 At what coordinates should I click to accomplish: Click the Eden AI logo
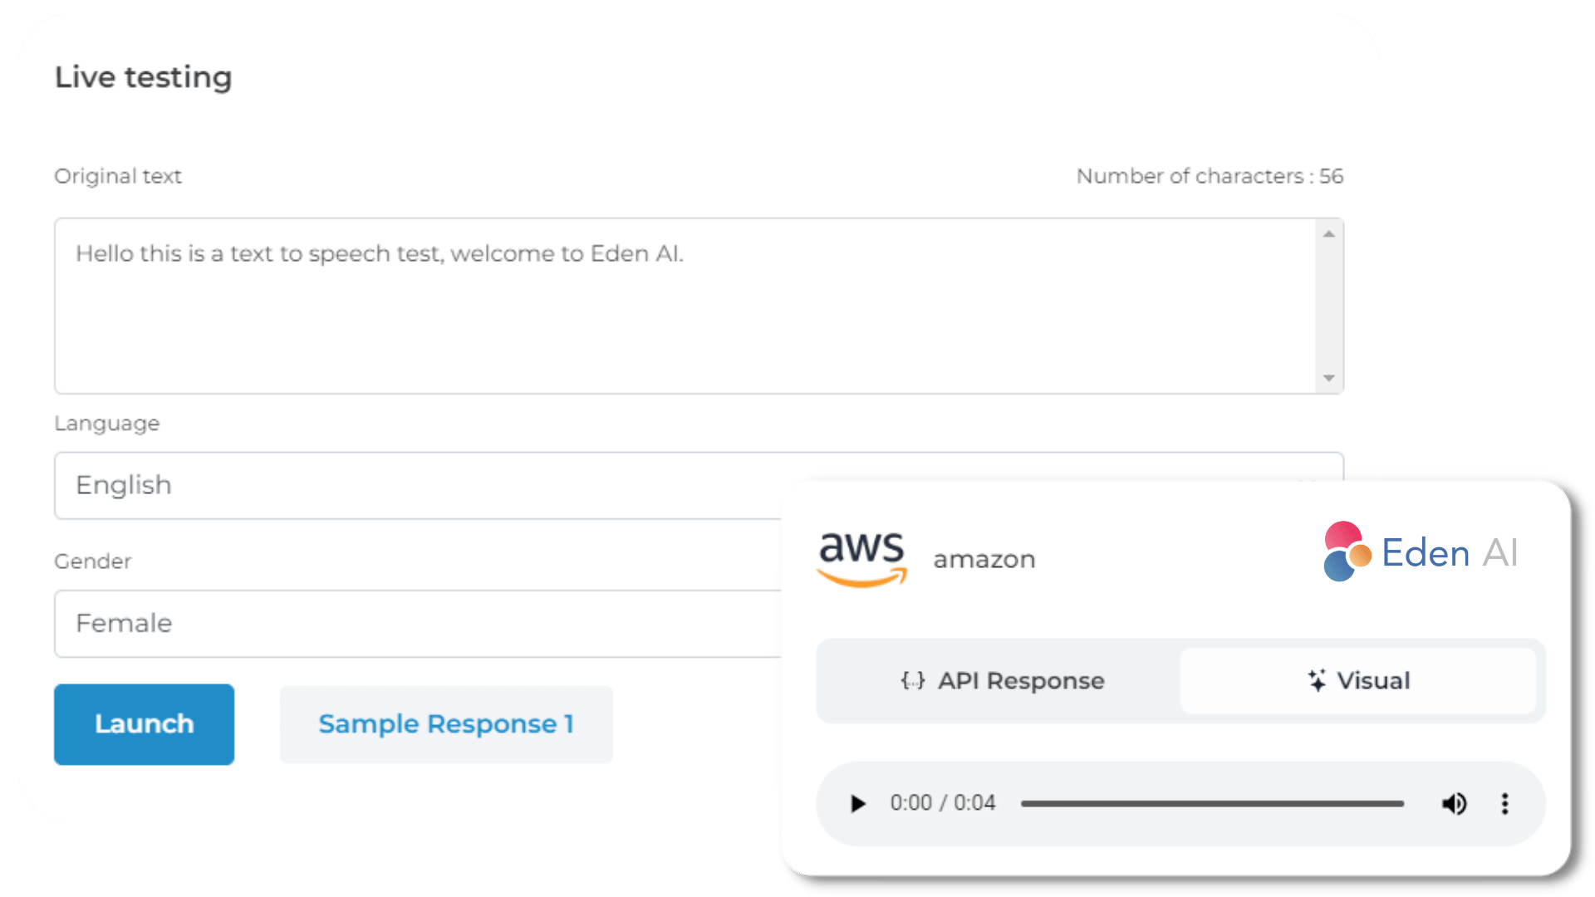(1421, 552)
